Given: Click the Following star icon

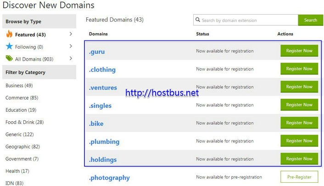Looking at the screenshot, I should tap(9, 46).
